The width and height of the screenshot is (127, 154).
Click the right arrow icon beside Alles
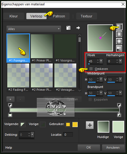click(78, 28)
